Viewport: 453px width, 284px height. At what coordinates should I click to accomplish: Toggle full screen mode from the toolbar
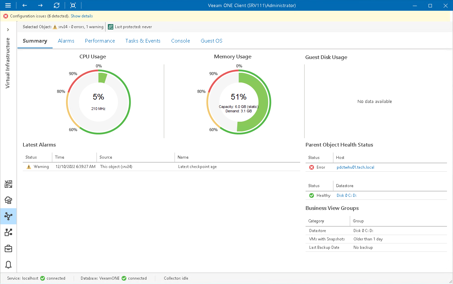tap(72, 5)
